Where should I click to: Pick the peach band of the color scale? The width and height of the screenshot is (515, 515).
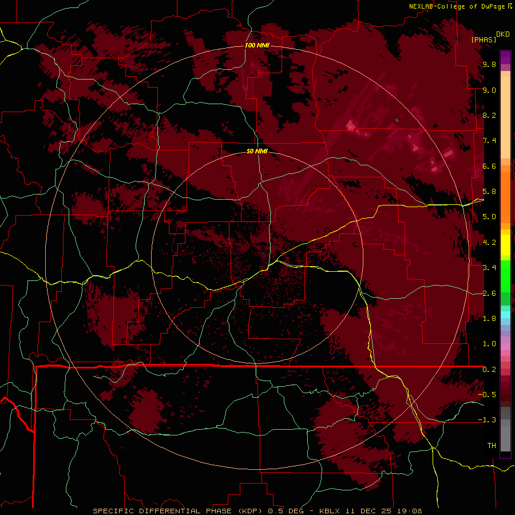point(505,117)
